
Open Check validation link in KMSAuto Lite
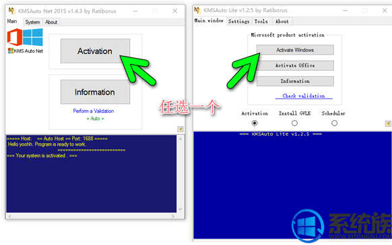click(x=304, y=96)
